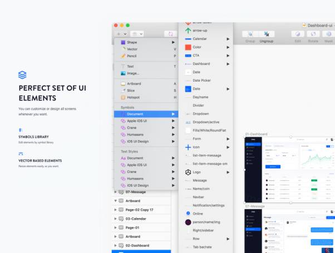
Task: Insert a Hotspot from the menu
Action: click(x=134, y=97)
